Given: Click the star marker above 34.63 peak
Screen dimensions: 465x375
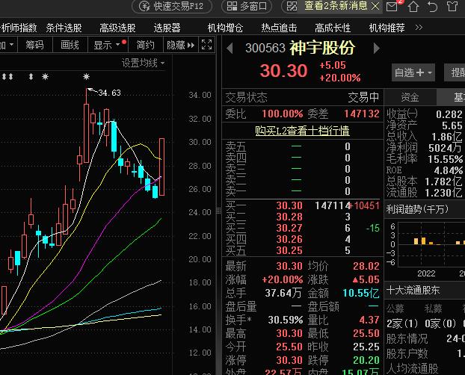Looking at the screenshot, I should (87, 77).
